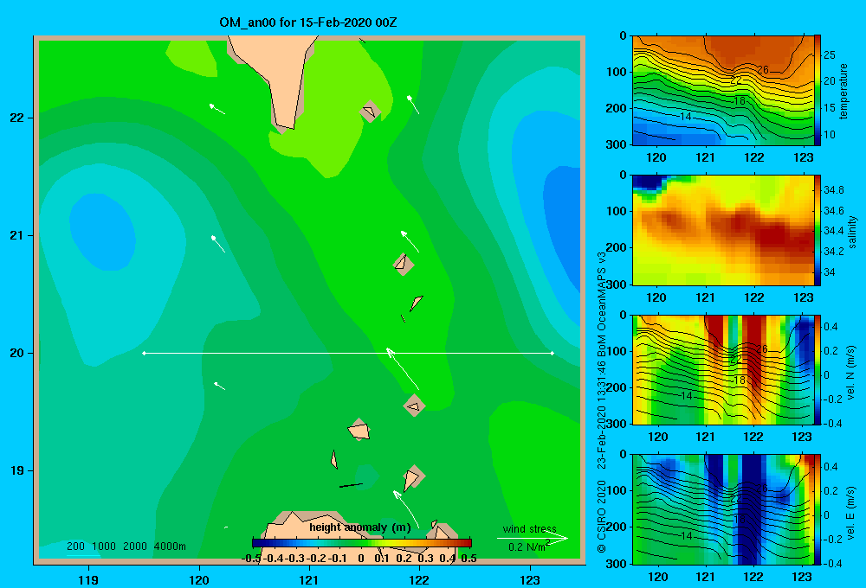The width and height of the screenshot is (866, 588).
Task: Click the "vel. E (m/s)" axis label
Action: click(851, 513)
